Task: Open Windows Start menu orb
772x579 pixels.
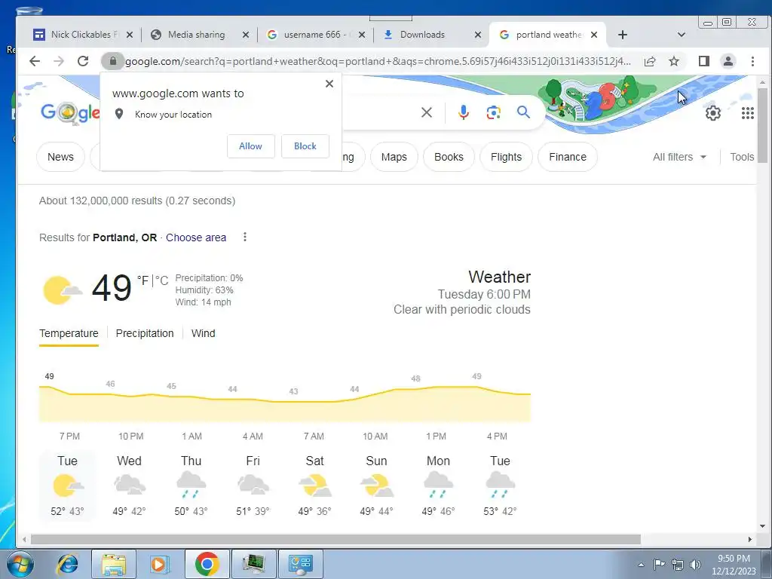Action: coord(20,564)
